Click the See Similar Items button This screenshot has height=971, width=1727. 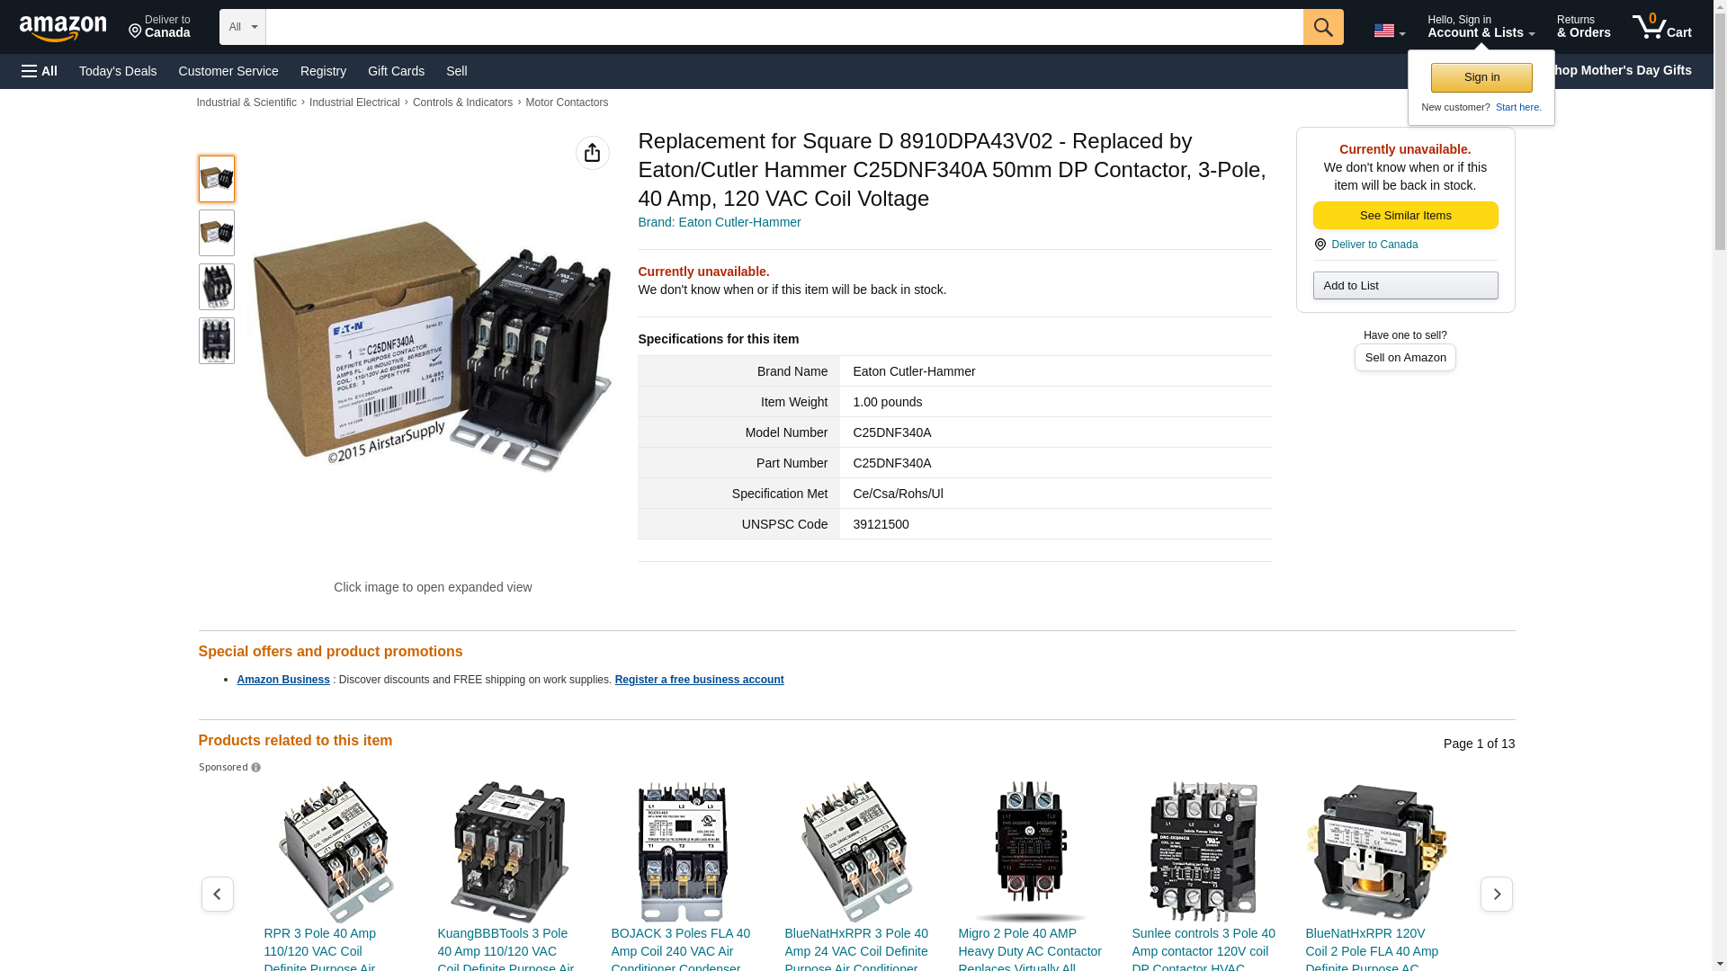tap(1405, 215)
